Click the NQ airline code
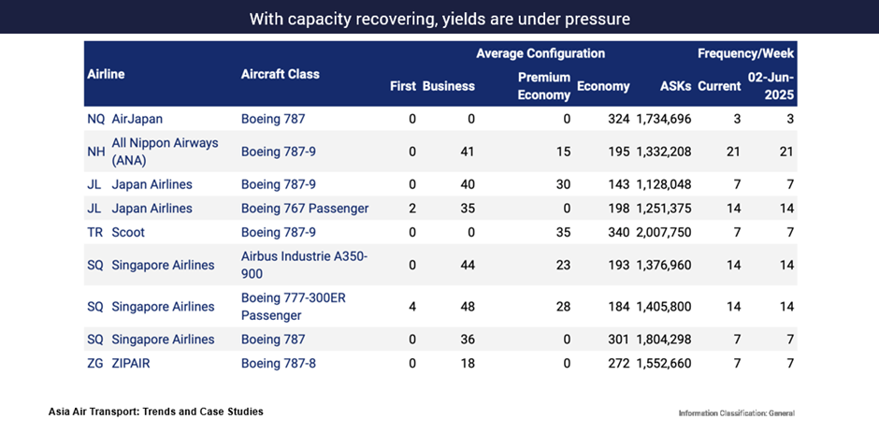Viewport: 879px width, 434px height. tap(96, 119)
